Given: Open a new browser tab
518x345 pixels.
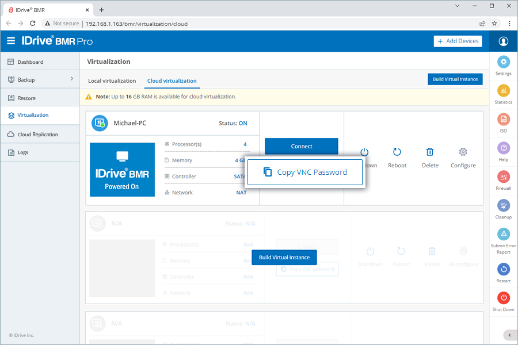Looking at the screenshot, I should pyautogui.click(x=101, y=10).
